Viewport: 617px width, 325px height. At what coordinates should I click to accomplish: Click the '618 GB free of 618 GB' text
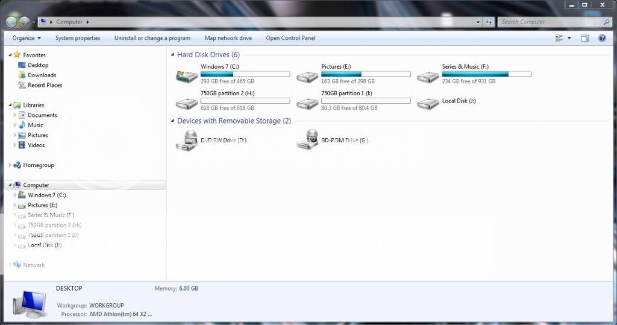[227, 108]
